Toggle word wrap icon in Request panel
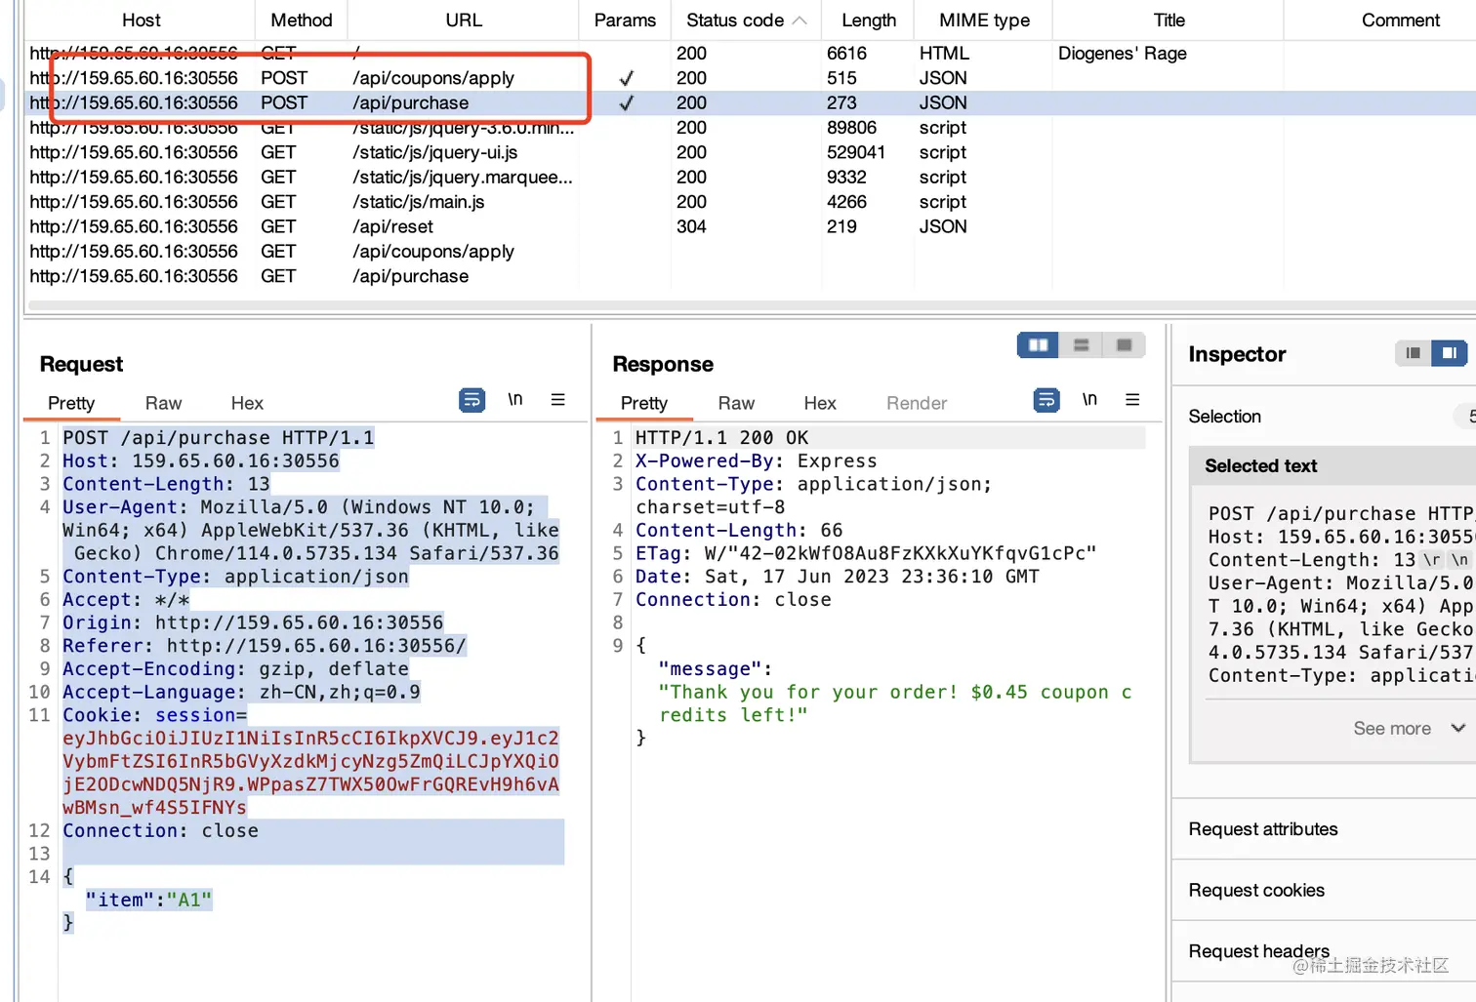The height and width of the screenshot is (1002, 1476). [471, 400]
